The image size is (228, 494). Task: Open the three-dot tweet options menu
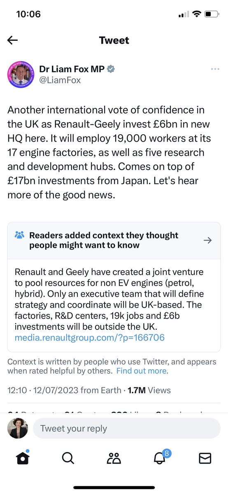215,69
